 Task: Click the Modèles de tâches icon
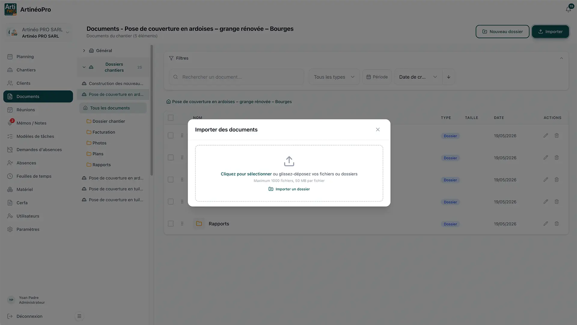click(x=10, y=136)
